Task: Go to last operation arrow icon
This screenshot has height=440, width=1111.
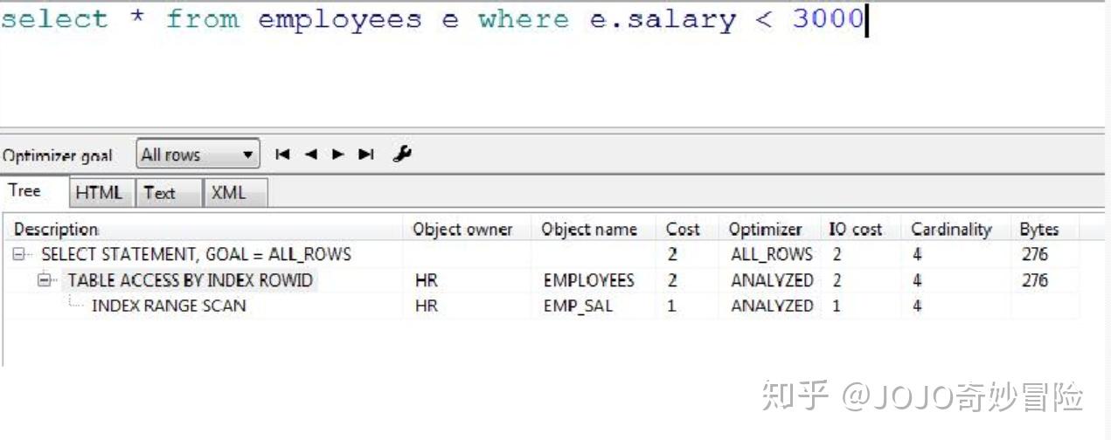Action: point(366,155)
